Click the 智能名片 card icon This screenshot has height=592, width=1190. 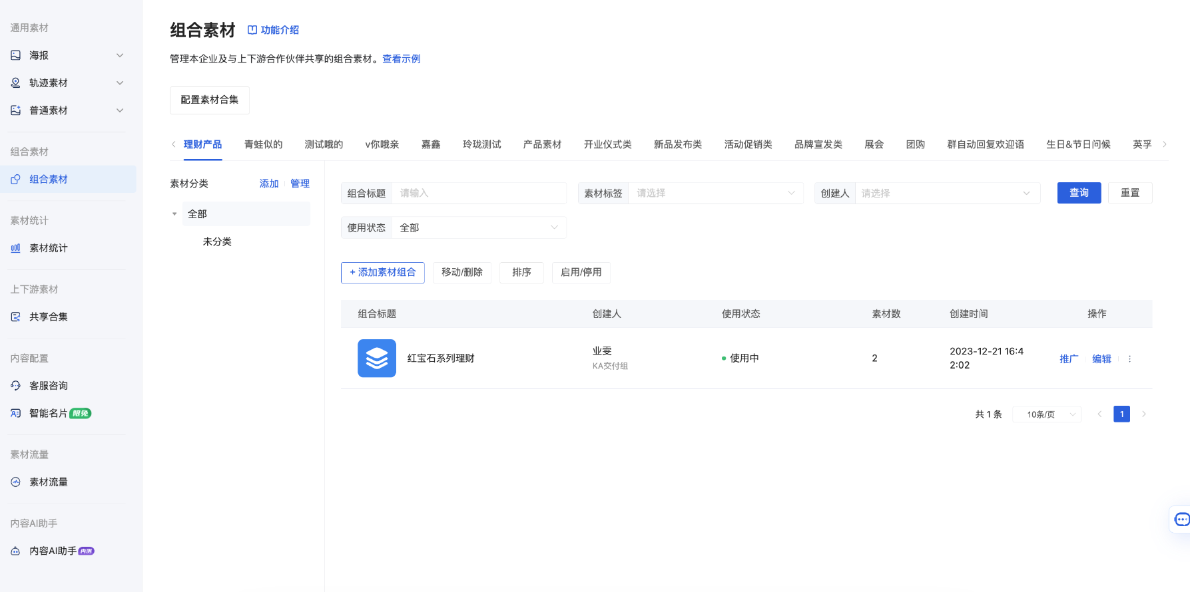15,413
